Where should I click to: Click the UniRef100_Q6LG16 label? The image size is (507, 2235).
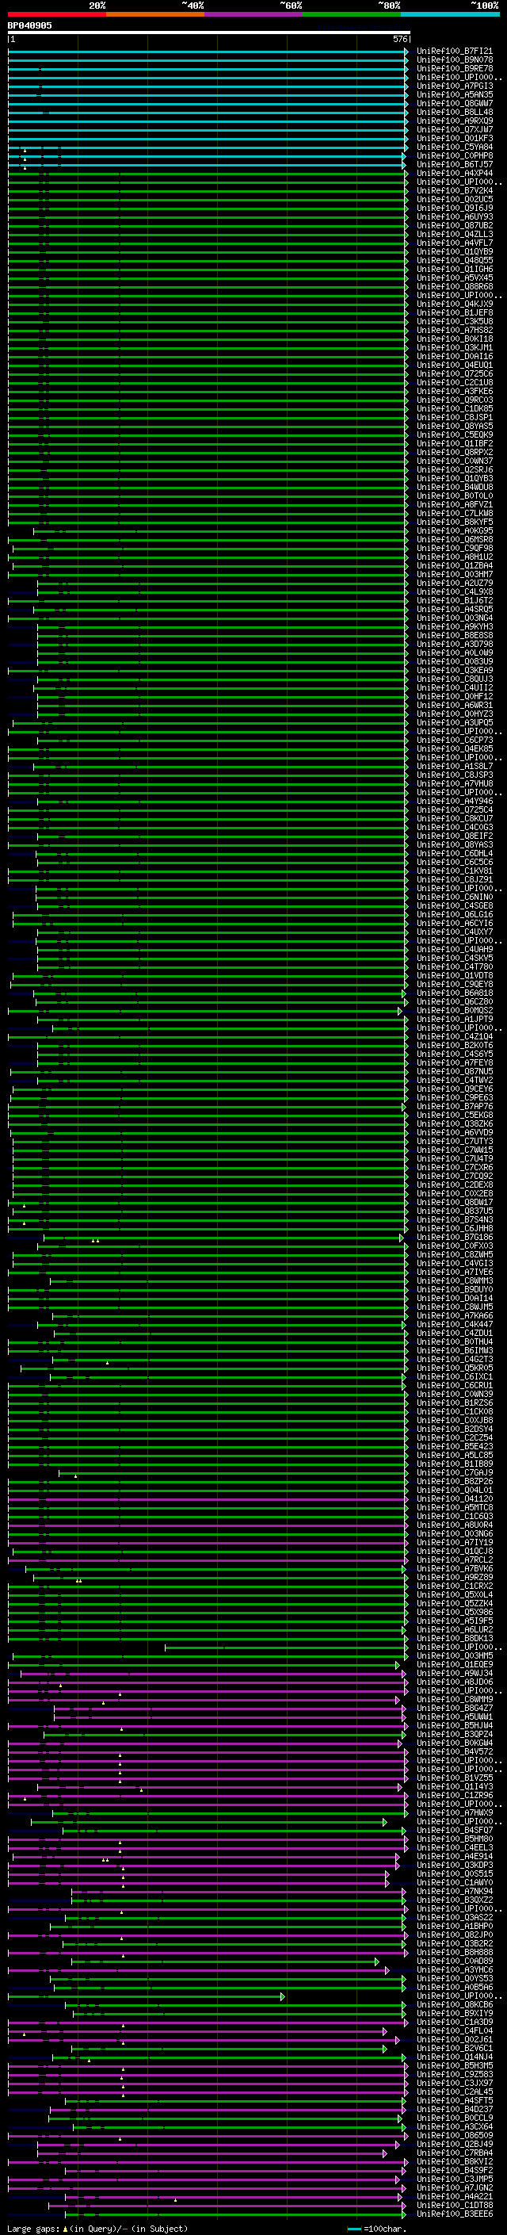coord(455,914)
